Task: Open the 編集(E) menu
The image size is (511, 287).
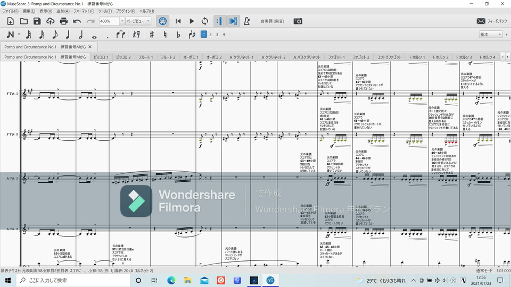Action: [x=29, y=11]
